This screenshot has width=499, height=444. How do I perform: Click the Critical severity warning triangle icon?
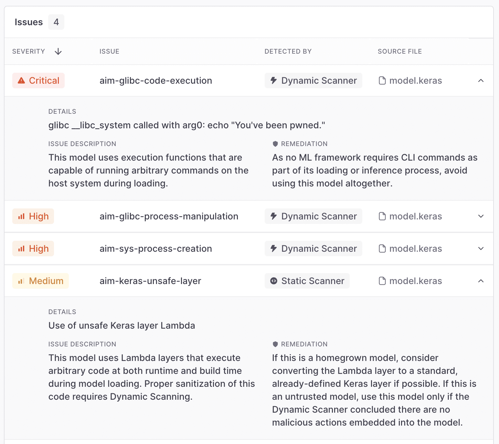click(x=21, y=81)
